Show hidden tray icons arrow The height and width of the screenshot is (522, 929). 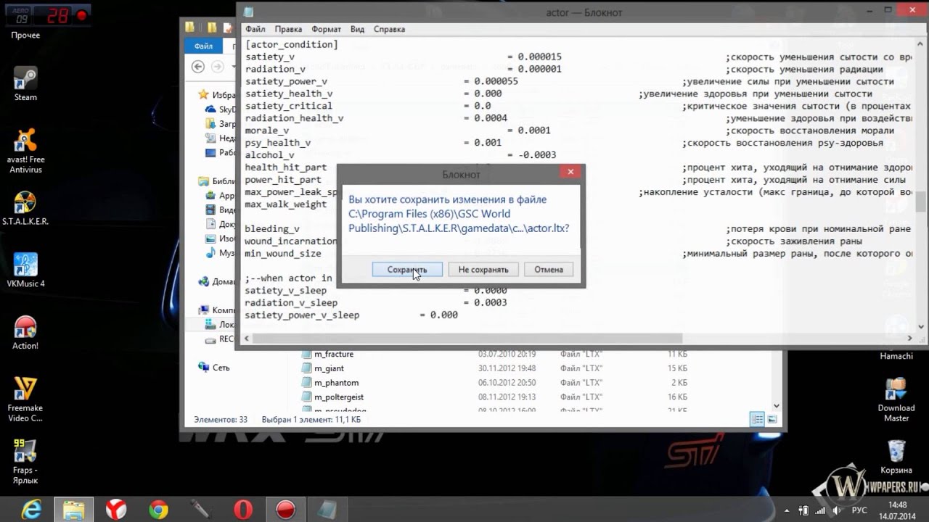(787, 510)
